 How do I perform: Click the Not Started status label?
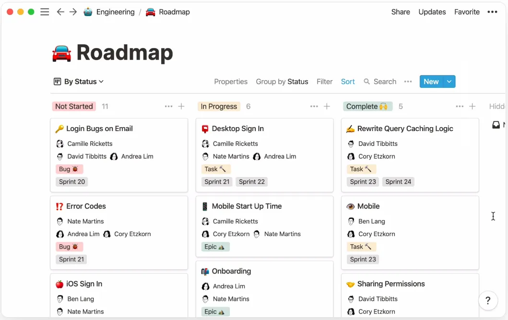[x=74, y=106]
